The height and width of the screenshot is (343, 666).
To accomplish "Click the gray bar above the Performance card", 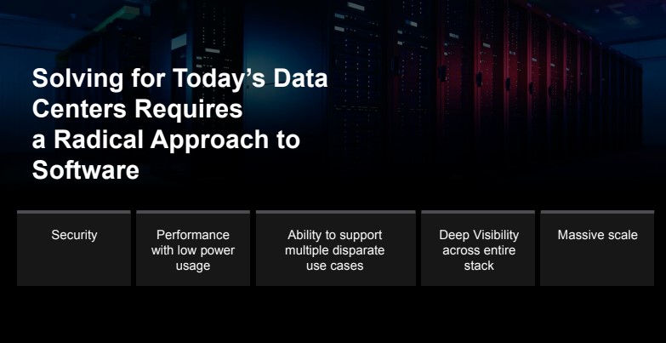I will (193, 212).
